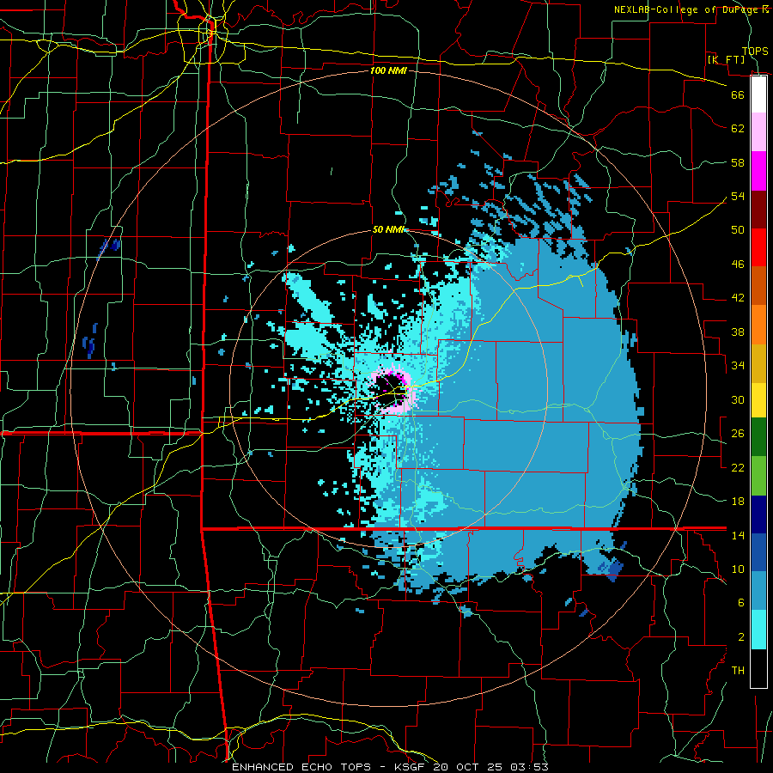Screen dimensions: 773x773
Task: Click the 03:53 time stamp
Action: 529,767
